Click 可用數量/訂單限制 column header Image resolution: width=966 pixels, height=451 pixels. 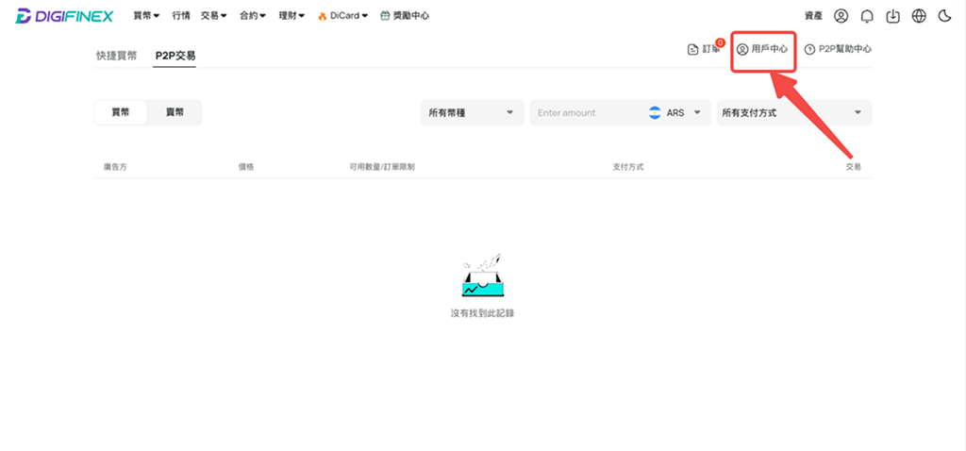[382, 167]
